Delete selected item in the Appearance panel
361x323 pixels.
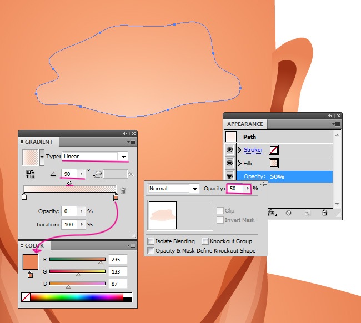click(x=325, y=213)
